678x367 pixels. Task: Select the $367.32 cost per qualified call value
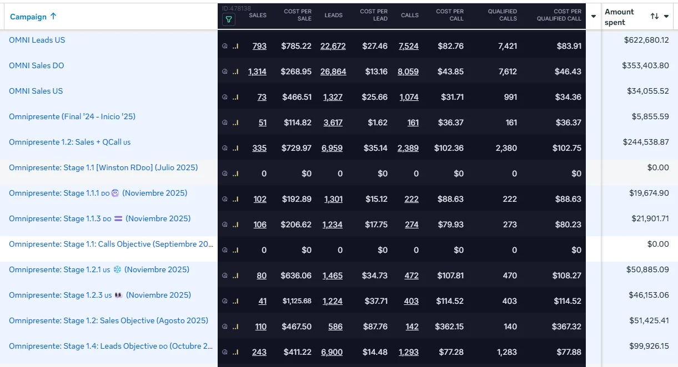(567, 327)
